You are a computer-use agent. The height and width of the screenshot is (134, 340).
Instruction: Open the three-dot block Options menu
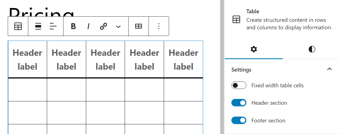click(159, 26)
